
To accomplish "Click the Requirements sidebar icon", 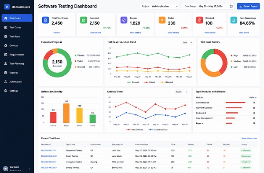I will [x=6, y=55].
